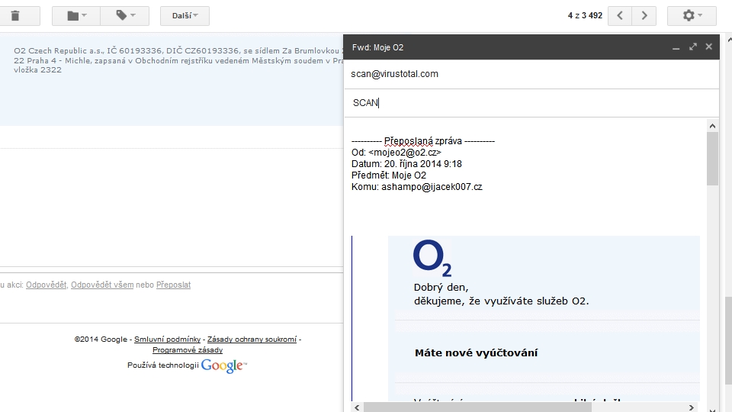
Task: Go to the previous (newer) email
Action: point(620,15)
